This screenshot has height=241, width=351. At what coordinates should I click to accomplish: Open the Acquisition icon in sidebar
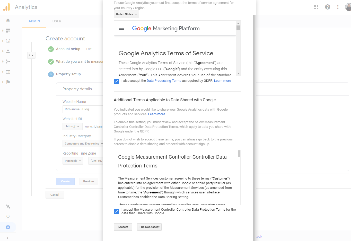tap(8, 61)
